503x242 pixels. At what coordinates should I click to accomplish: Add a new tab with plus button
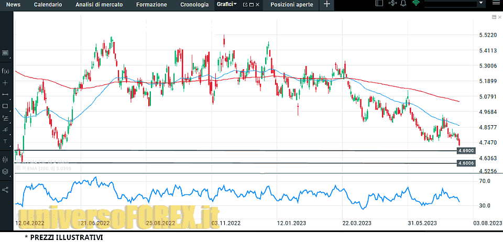327,4
